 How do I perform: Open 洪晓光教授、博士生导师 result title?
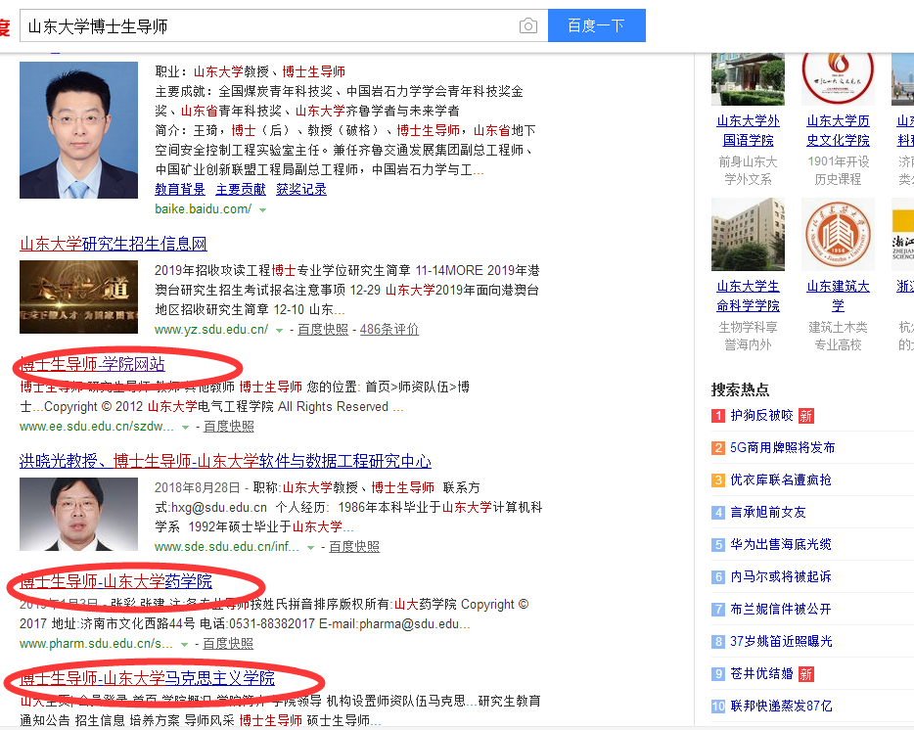(226, 461)
